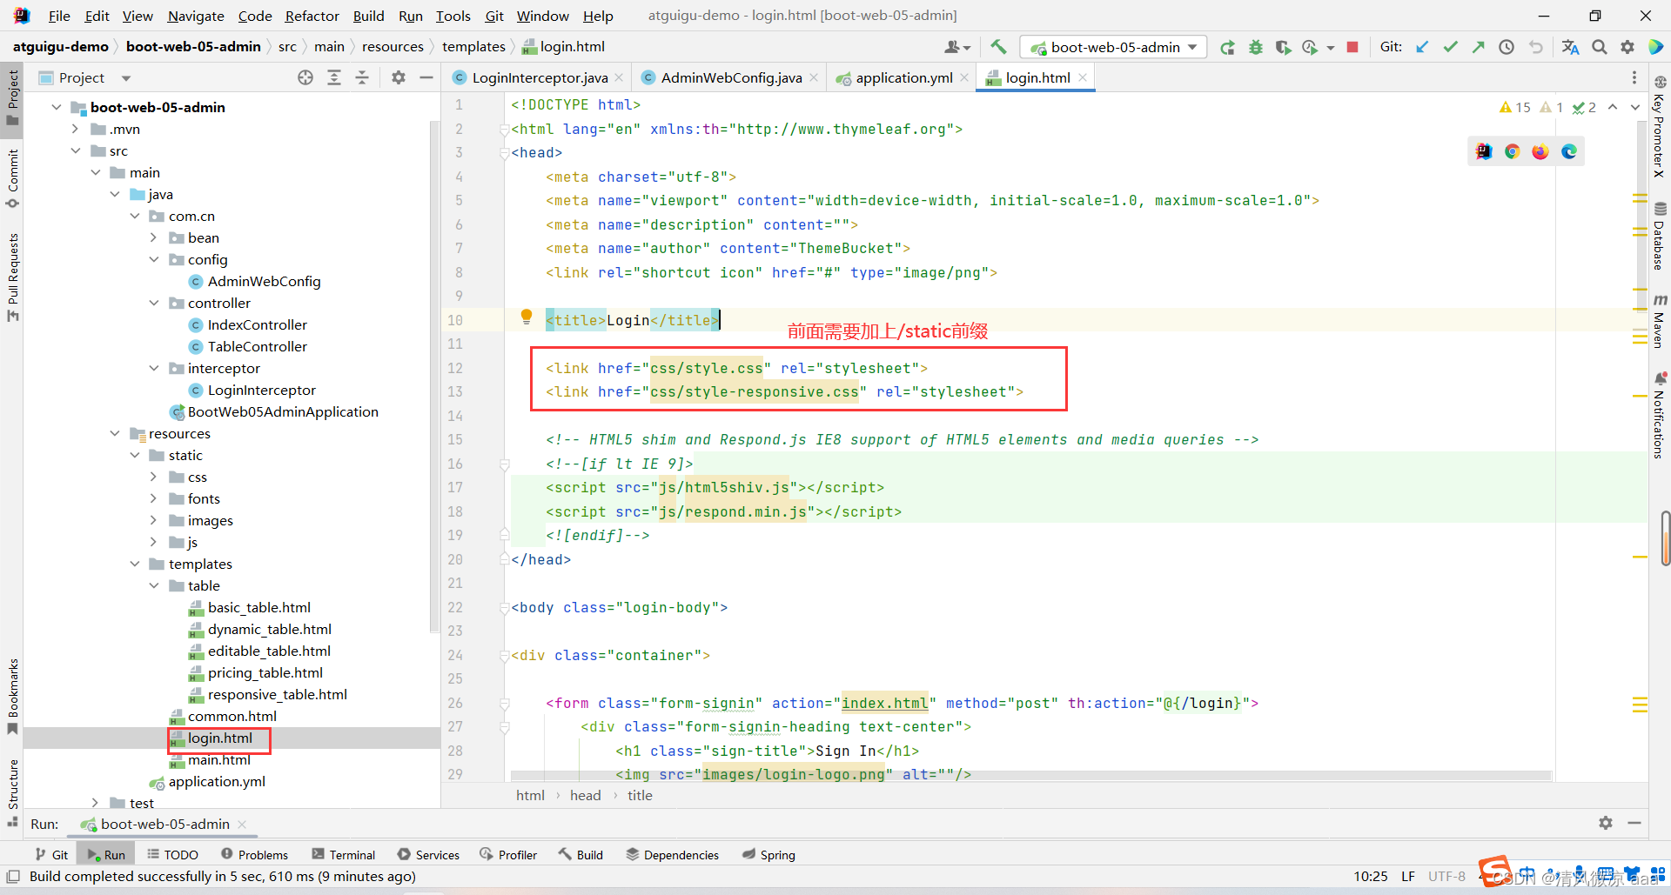The height and width of the screenshot is (895, 1671).
Task: Open Search Everywhere magnifier icon
Action: (x=1600, y=47)
